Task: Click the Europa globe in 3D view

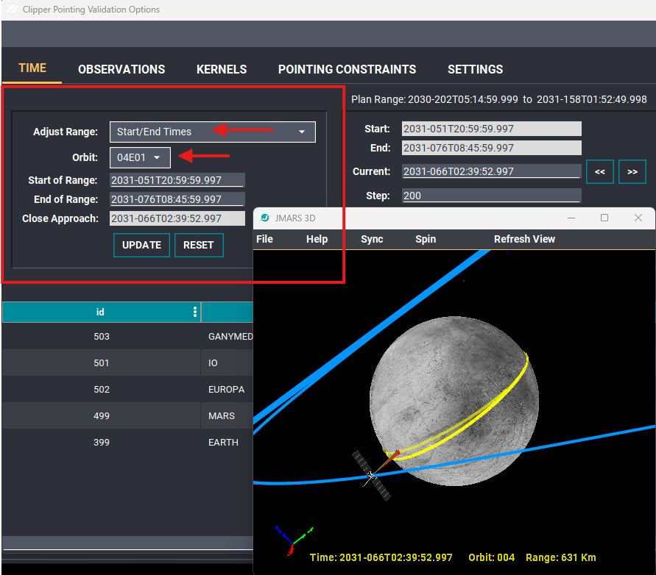Action: pyautogui.click(x=454, y=401)
